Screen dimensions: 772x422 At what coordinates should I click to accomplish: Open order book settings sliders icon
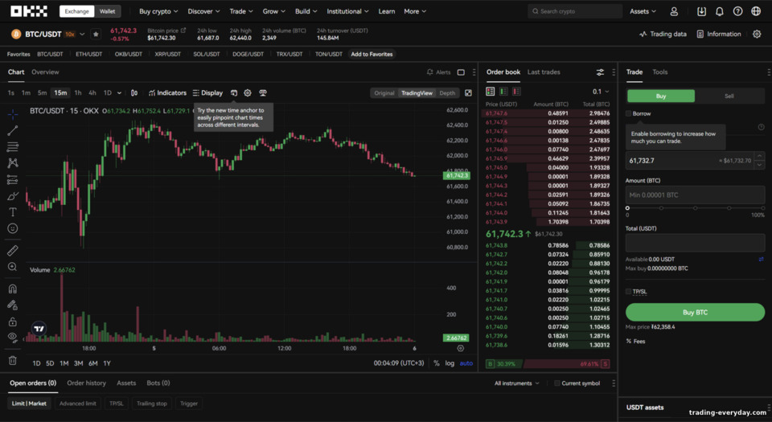coord(600,72)
